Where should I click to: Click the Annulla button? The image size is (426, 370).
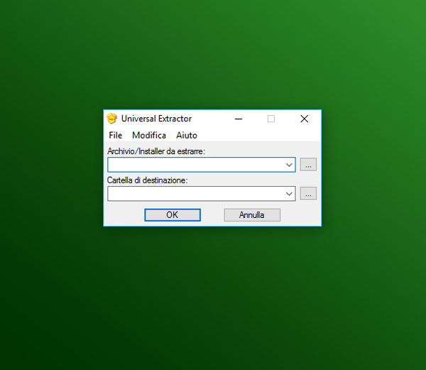[x=252, y=215]
